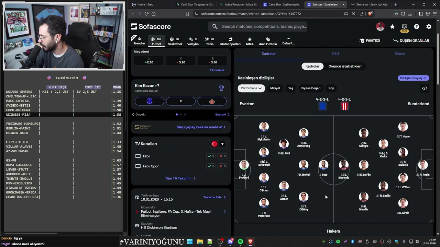Viewport: 440px width, 247px height.
Task: Expand the Müsabaka FA Cup row
Action: pyautogui.click(x=180, y=212)
